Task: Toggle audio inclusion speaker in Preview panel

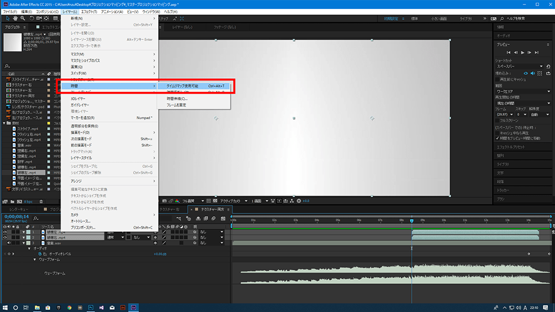Action: coord(533,74)
